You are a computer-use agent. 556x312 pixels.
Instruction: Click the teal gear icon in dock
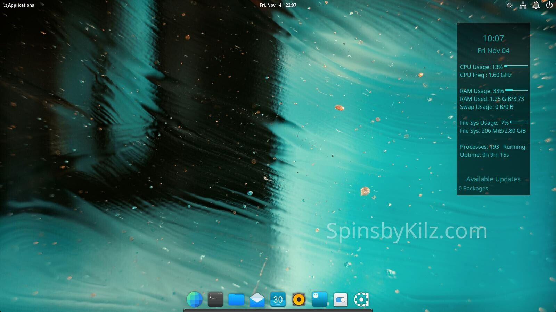pyautogui.click(x=361, y=299)
